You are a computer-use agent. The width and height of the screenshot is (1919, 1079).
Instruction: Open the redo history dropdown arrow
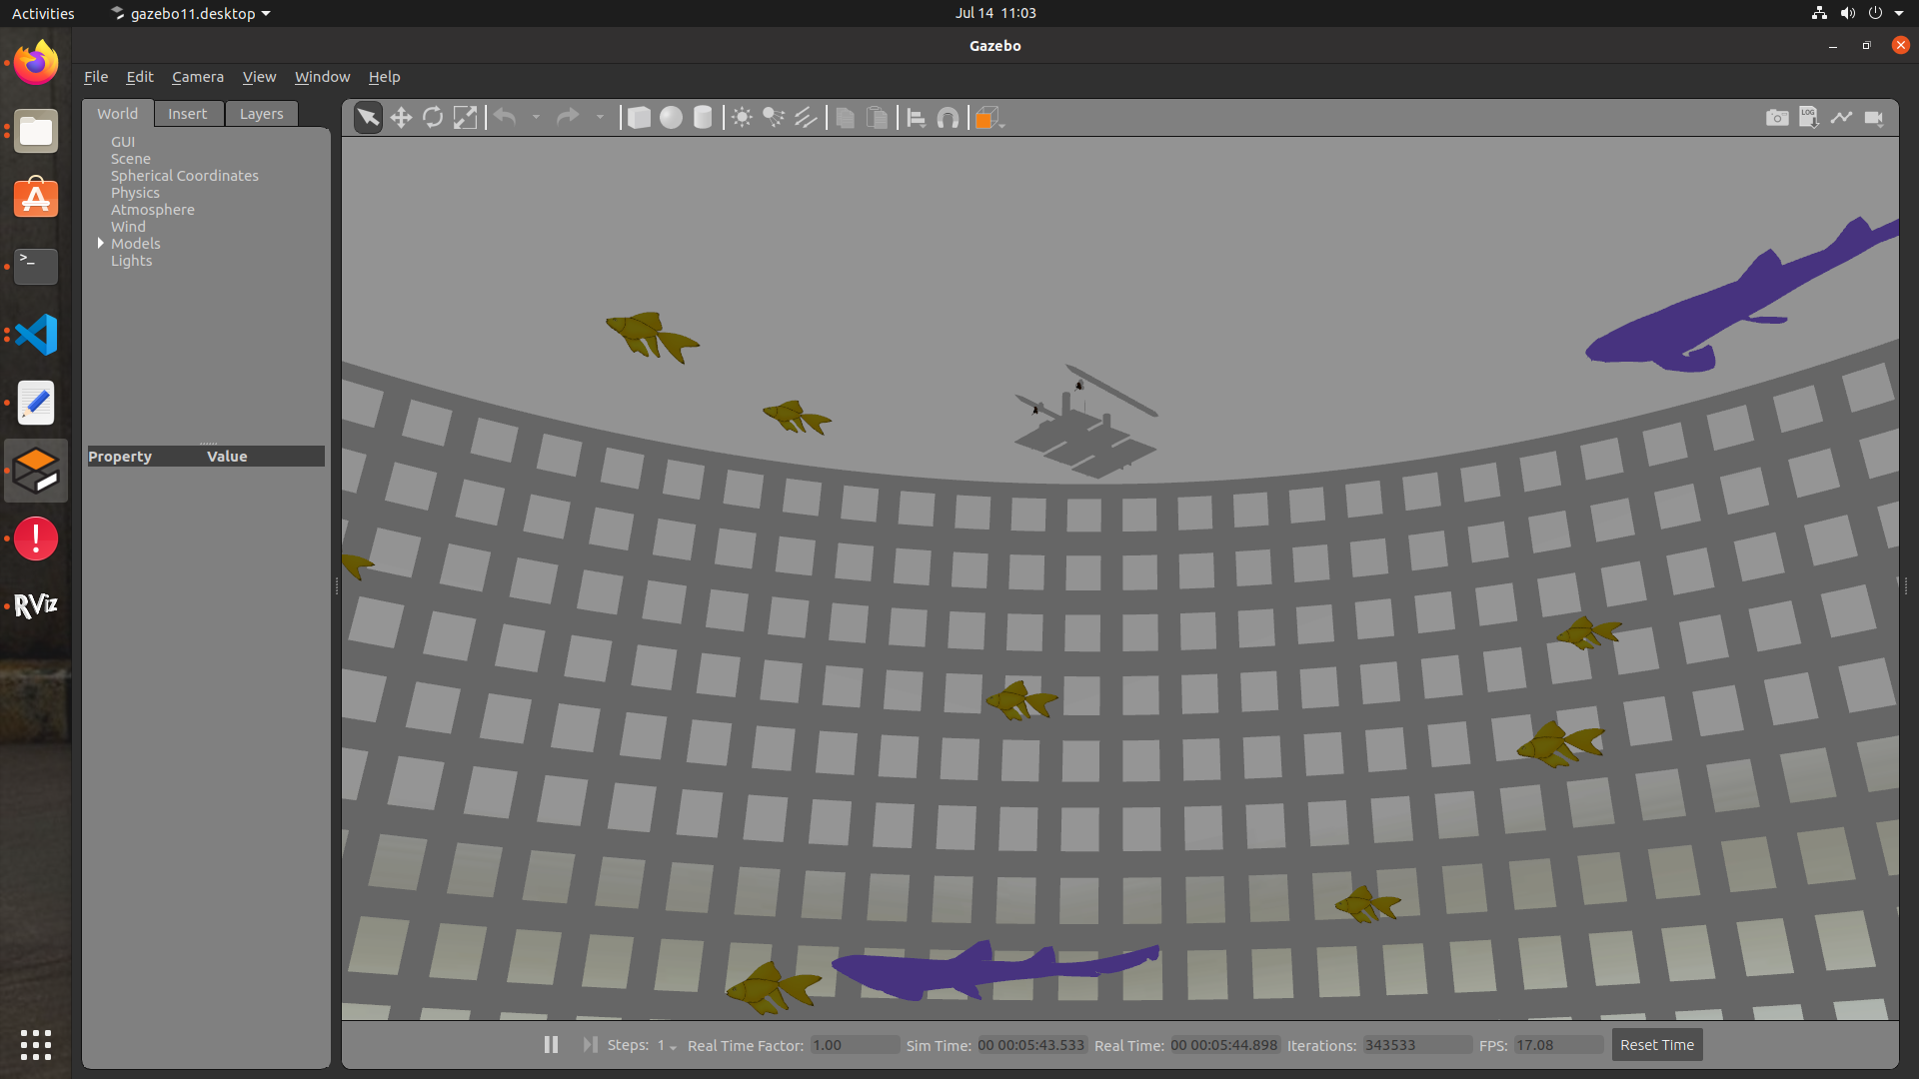tap(601, 117)
